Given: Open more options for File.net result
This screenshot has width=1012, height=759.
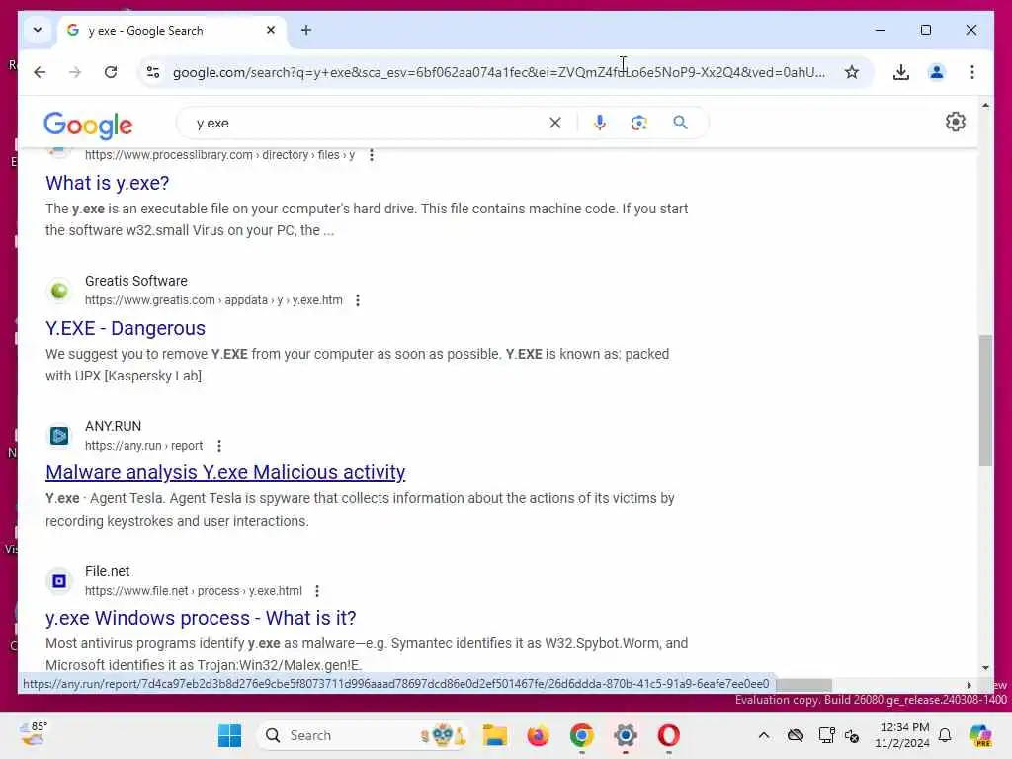Looking at the screenshot, I should tap(317, 591).
